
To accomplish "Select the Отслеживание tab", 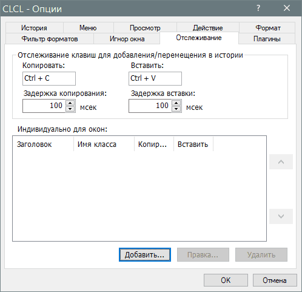I will [199, 38].
